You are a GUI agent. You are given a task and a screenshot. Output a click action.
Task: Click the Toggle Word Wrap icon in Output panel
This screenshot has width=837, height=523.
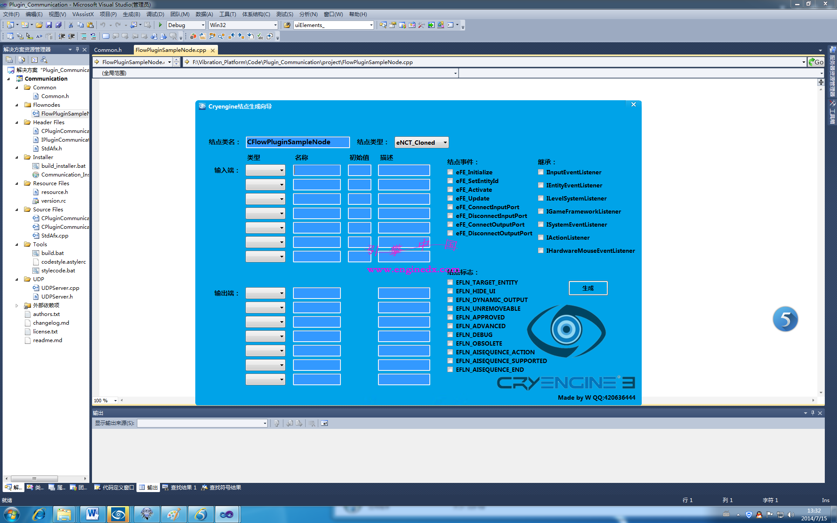(324, 423)
